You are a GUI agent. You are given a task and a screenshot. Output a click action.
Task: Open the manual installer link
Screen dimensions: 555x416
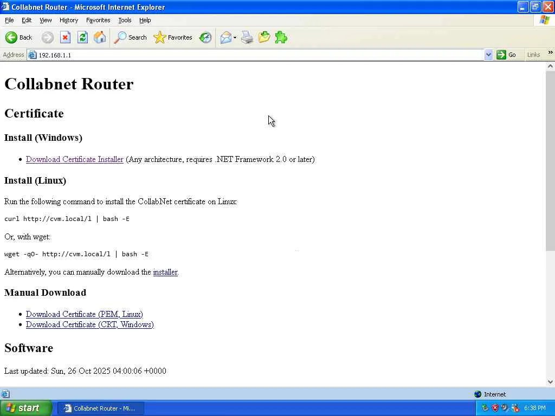[x=165, y=272]
